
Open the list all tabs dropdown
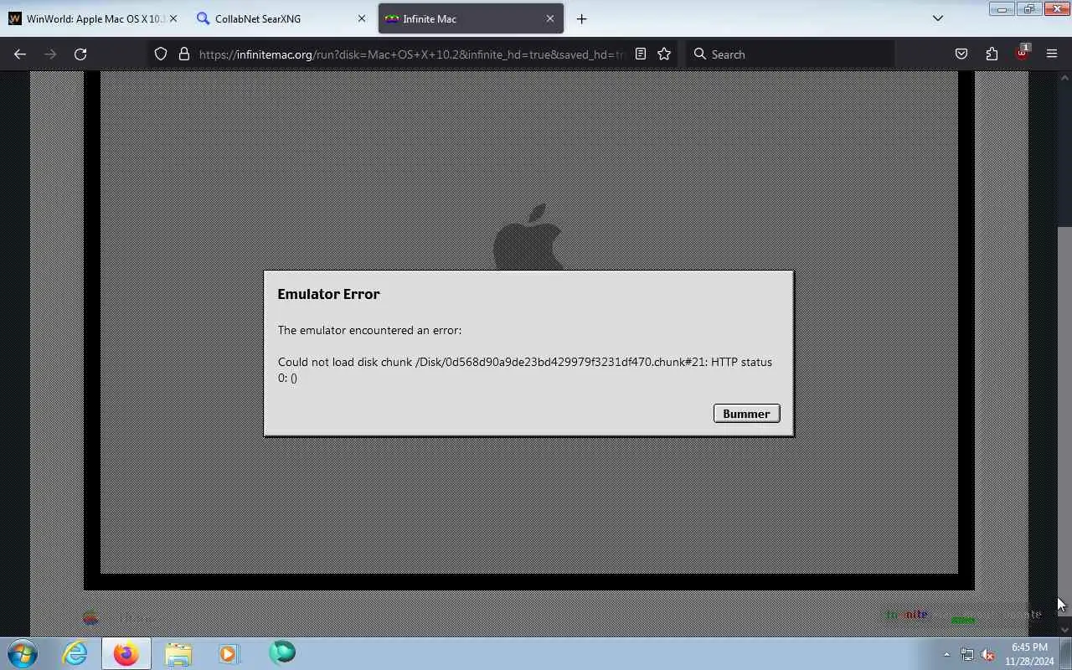pos(938,18)
